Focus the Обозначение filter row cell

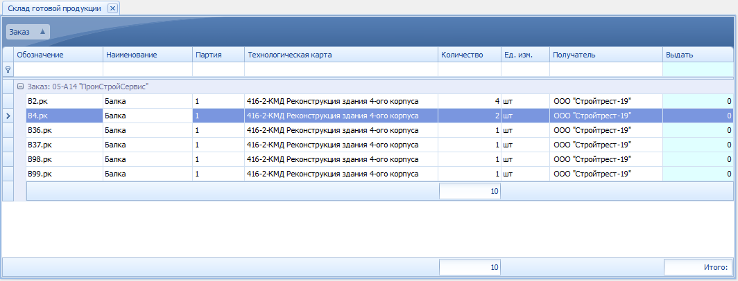pyautogui.click(x=58, y=69)
